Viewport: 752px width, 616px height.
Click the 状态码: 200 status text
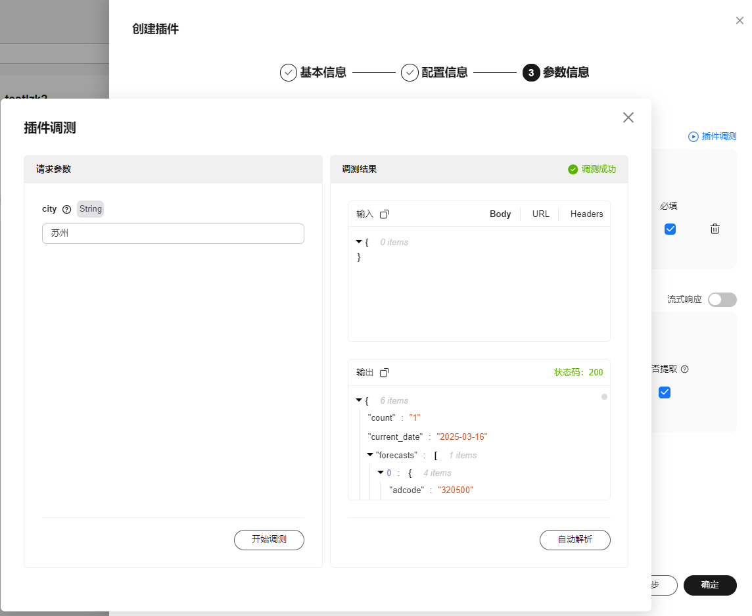tap(578, 372)
